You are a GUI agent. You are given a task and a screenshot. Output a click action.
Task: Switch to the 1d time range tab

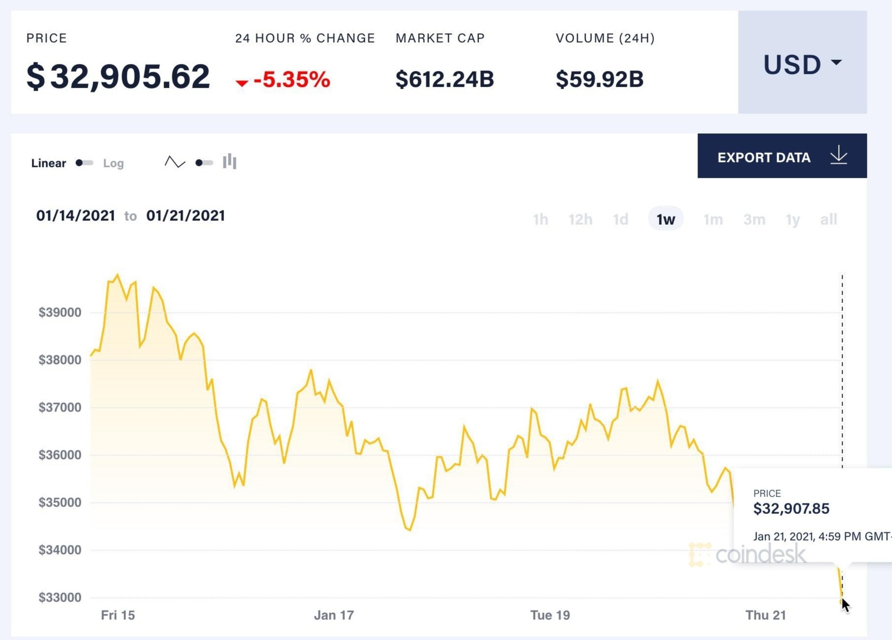click(x=622, y=219)
